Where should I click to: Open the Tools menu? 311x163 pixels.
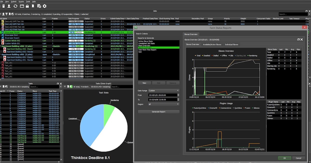28,1
